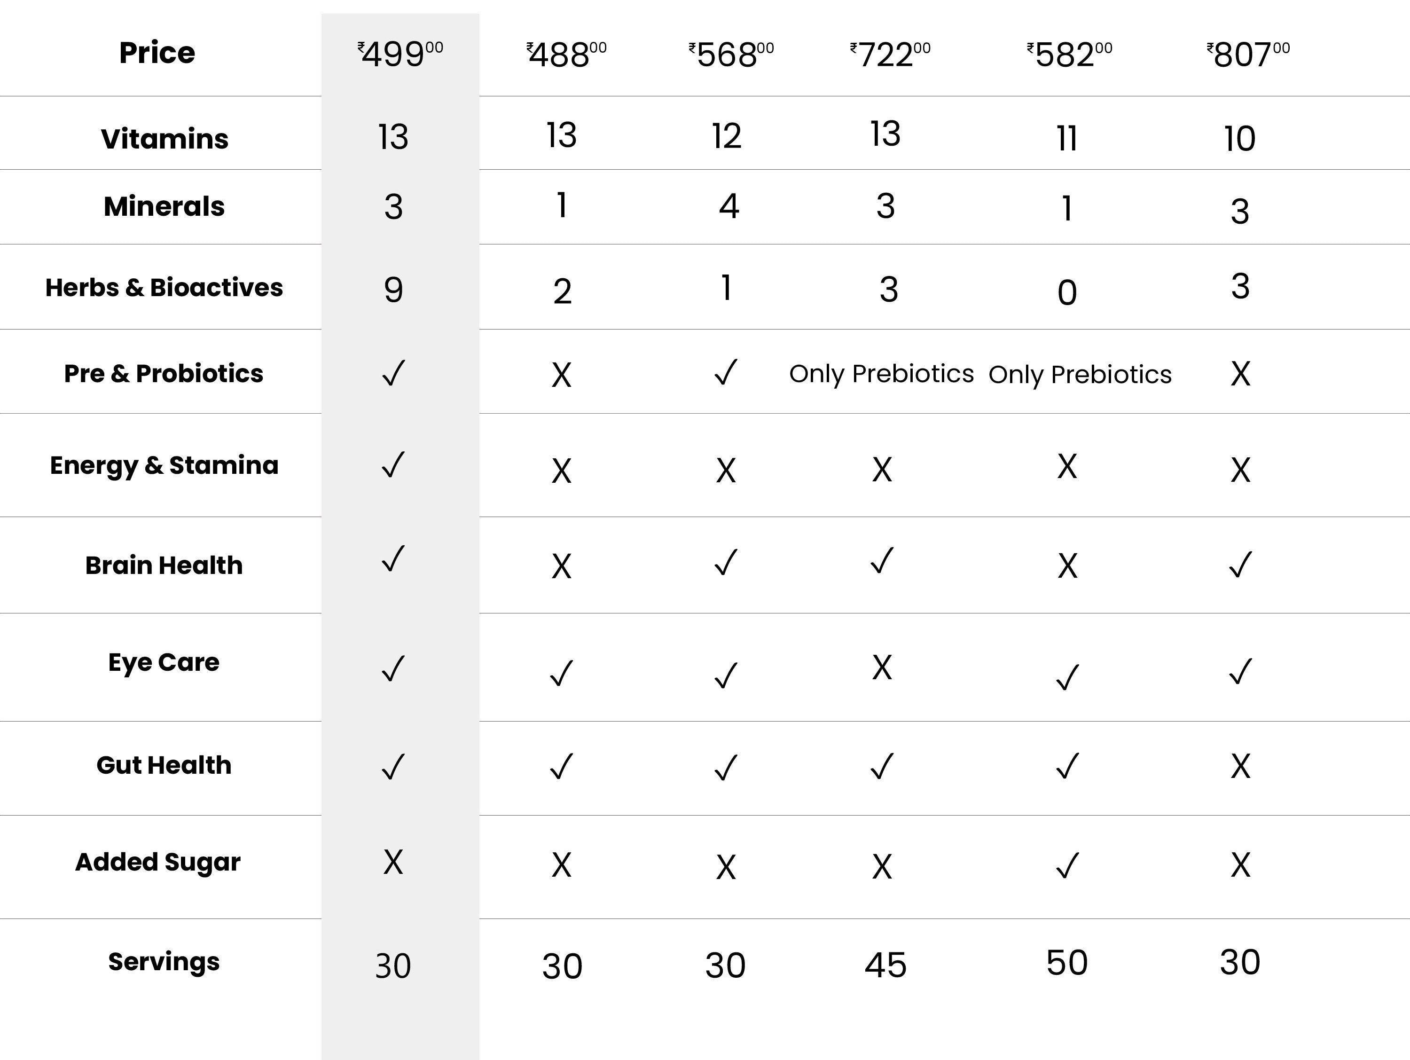The image size is (1410, 1060).
Task: Select the ₹807 price value
Action: 1248,54
